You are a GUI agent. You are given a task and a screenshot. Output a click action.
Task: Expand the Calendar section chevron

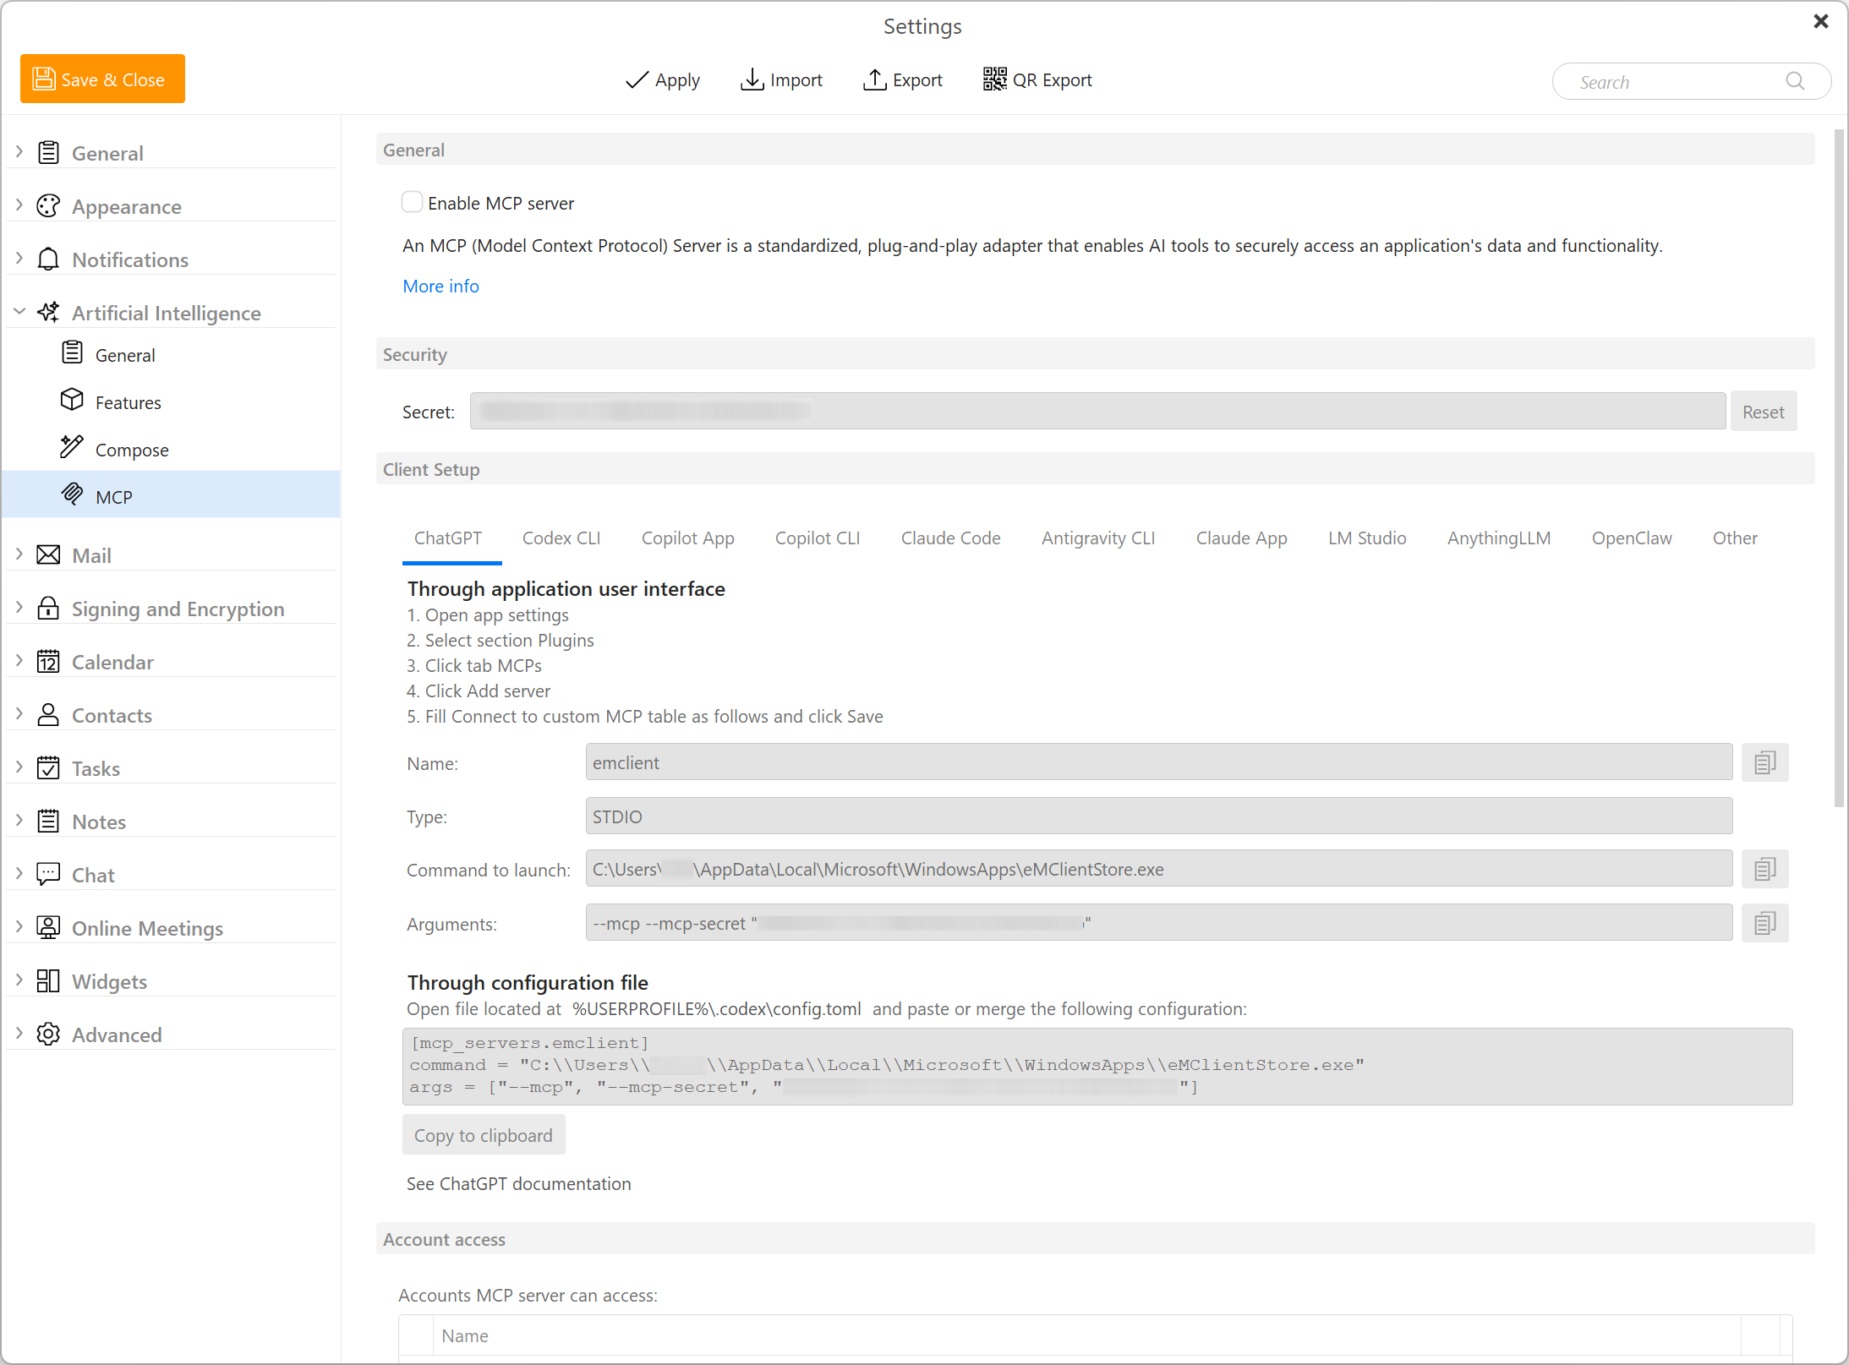click(x=19, y=661)
